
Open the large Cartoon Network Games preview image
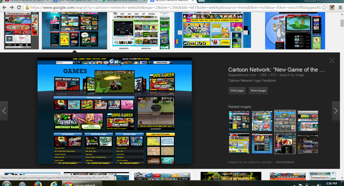(115, 111)
